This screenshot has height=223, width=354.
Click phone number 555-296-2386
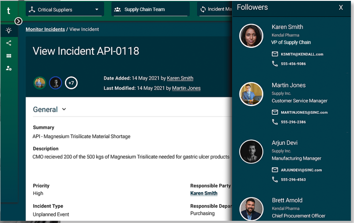[x=293, y=122]
